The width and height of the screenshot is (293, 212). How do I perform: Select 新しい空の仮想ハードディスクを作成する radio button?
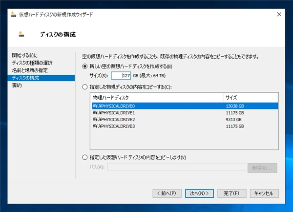85,66
